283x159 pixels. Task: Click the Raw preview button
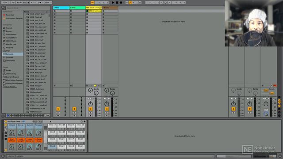click(47, 115)
